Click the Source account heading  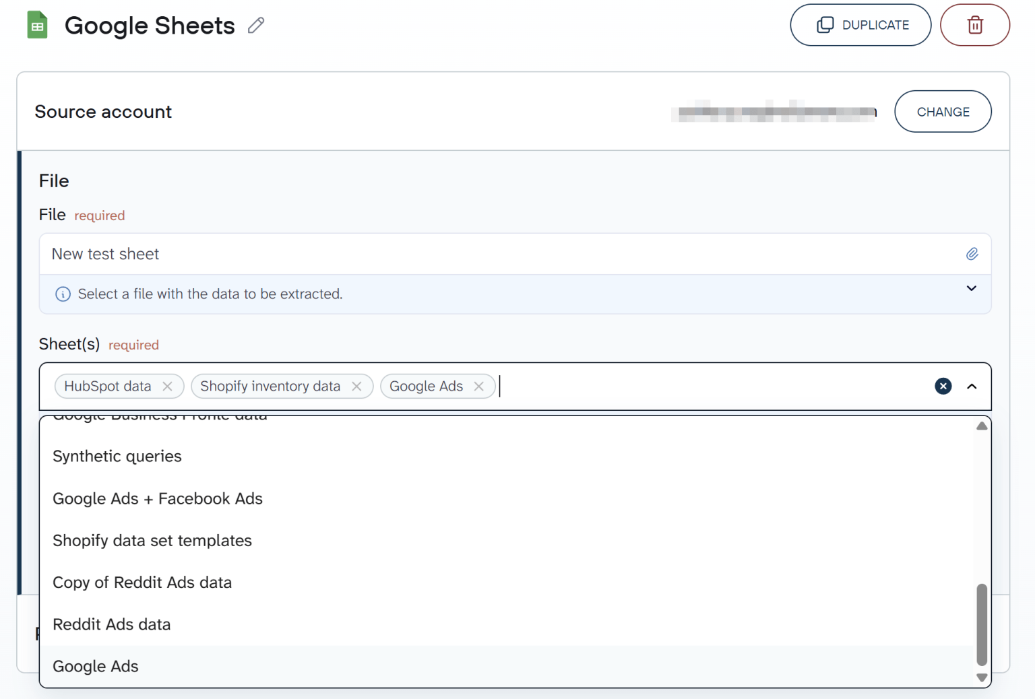pyautogui.click(x=103, y=112)
